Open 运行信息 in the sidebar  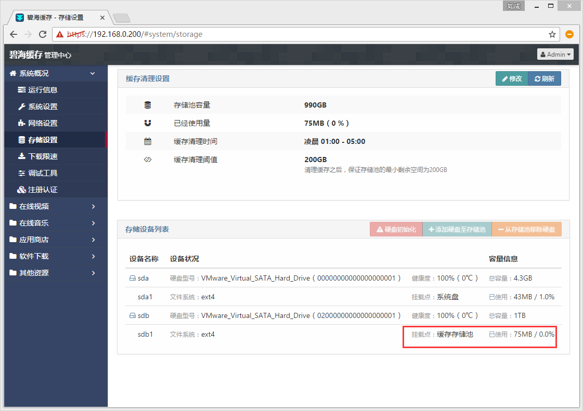43,90
